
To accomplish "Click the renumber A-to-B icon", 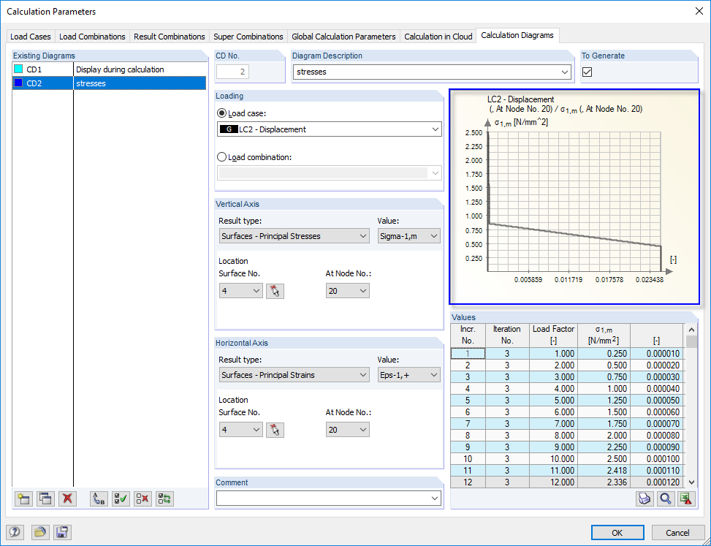I will point(99,498).
